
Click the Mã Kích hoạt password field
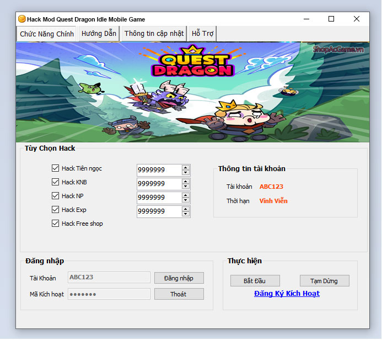109,294
